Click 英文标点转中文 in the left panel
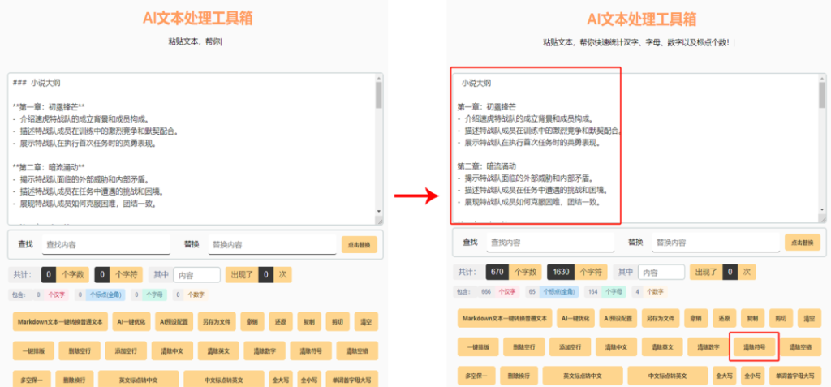Viewport: 831px width, 387px height. point(138,377)
